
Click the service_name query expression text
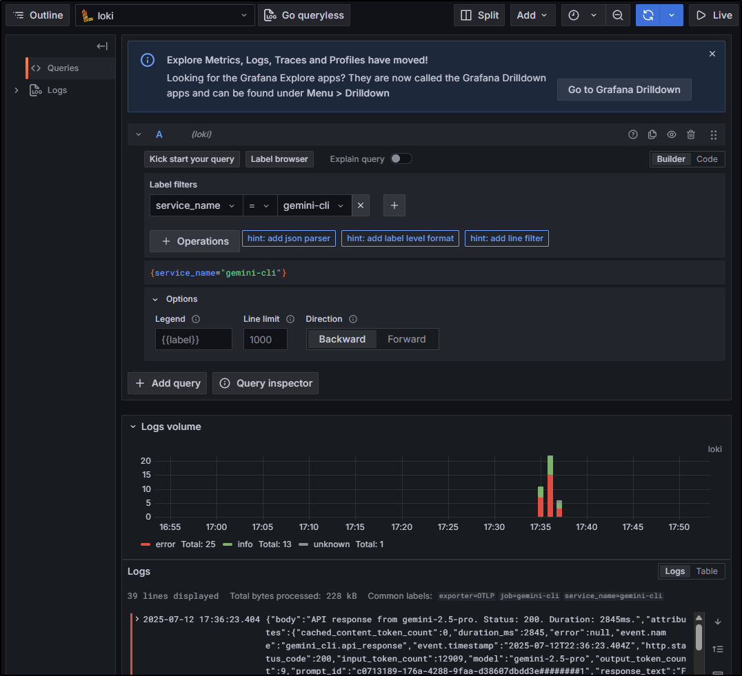pos(218,273)
